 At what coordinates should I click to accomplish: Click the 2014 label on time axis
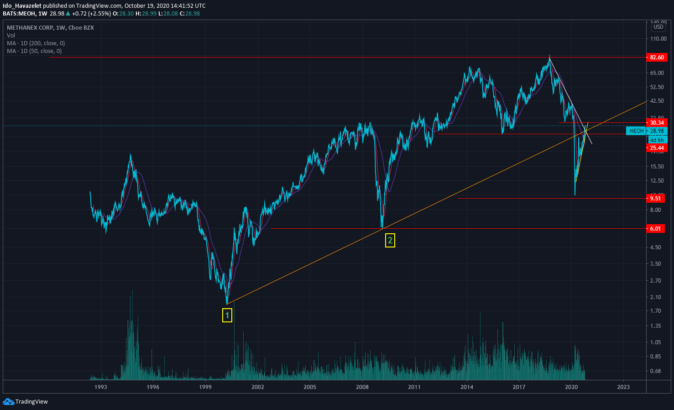467,387
